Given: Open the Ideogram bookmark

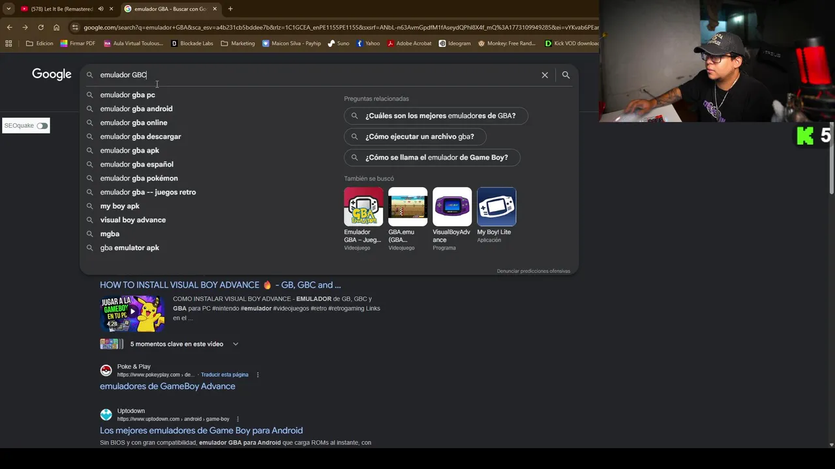Looking at the screenshot, I should tap(454, 44).
